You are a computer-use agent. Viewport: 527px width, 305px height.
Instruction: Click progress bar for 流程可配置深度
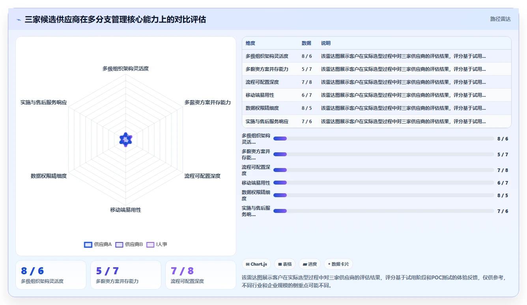coord(383,170)
